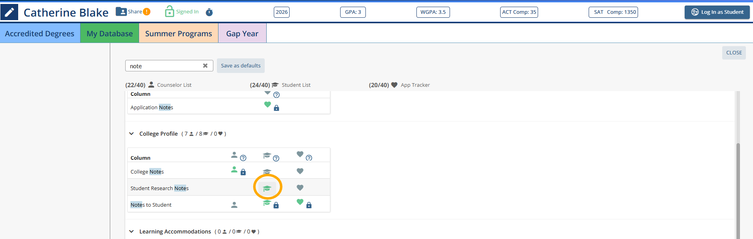Screen dimensions: 753x239
Task: Click the Learning Accommodations section title
Action: tap(175, 232)
